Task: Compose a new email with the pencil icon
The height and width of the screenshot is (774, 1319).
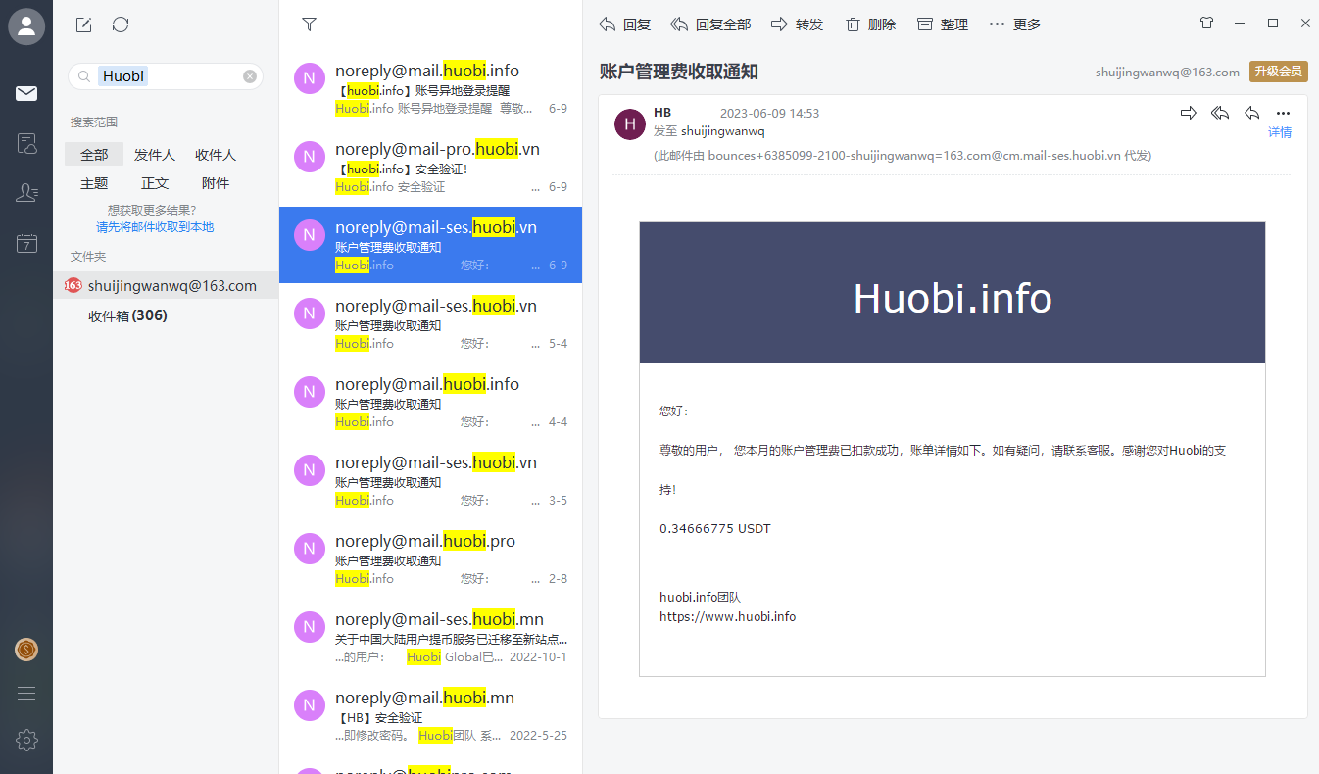Action: point(83,24)
